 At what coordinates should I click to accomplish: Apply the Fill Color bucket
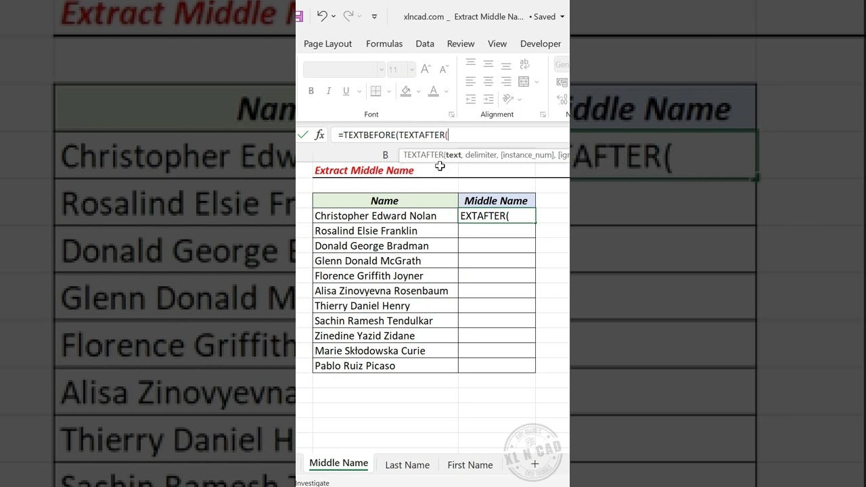(x=406, y=91)
